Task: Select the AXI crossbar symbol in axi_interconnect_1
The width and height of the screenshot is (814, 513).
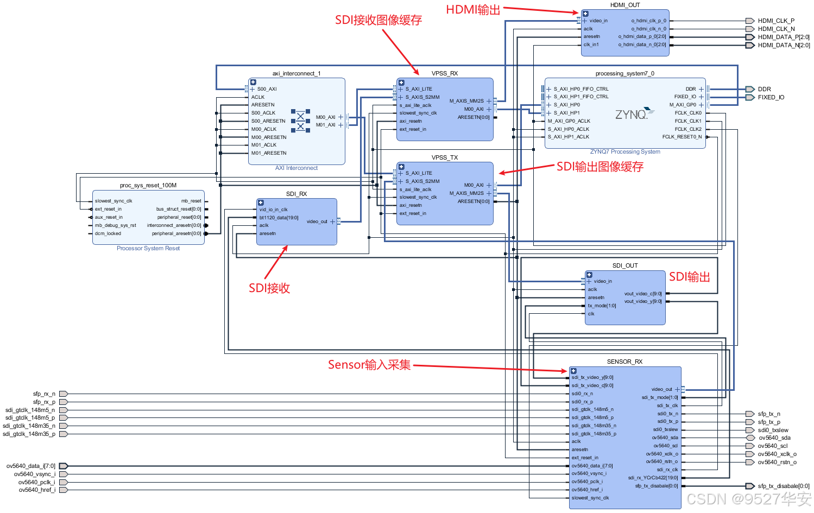Action: click(x=300, y=121)
